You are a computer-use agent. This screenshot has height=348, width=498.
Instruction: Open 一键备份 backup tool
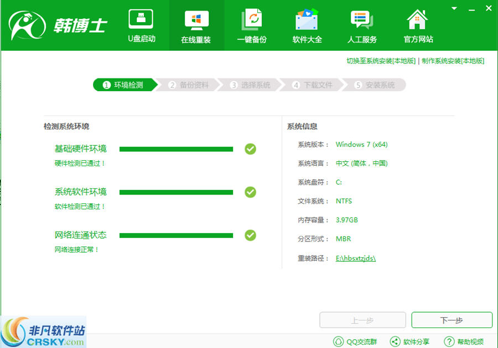[252, 25]
